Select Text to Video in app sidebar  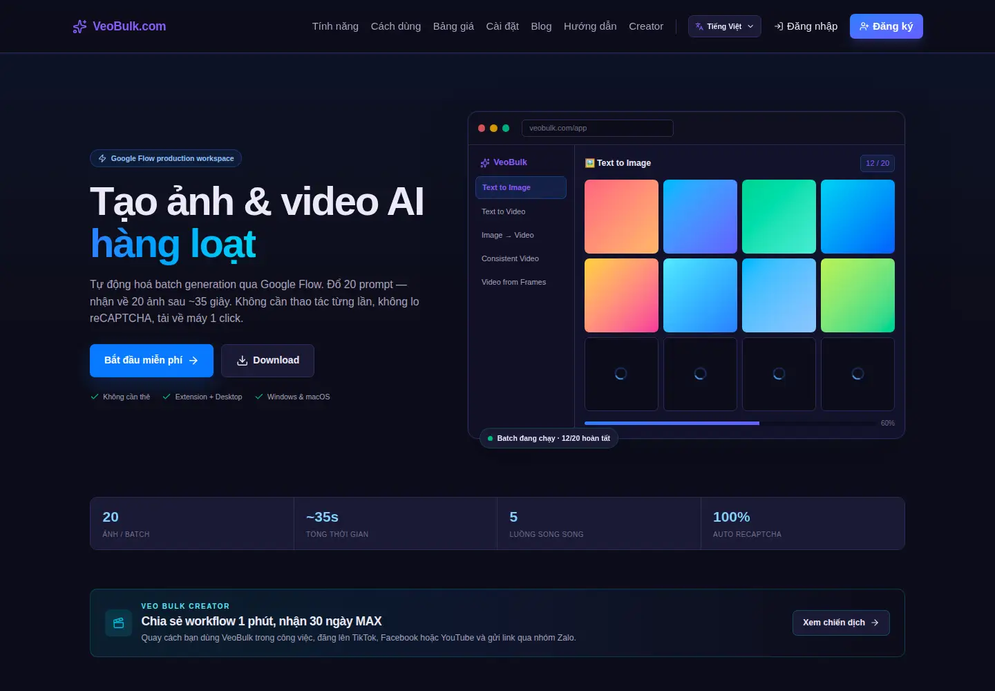coord(521,211)
